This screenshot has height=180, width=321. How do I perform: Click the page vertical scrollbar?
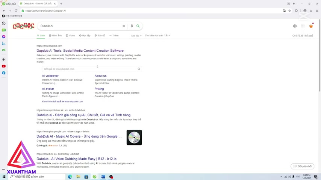tap(319, 55)
